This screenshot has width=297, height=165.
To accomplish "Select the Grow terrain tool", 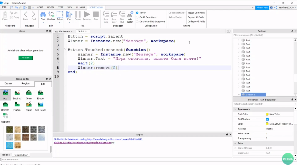I will pos(29,95).
